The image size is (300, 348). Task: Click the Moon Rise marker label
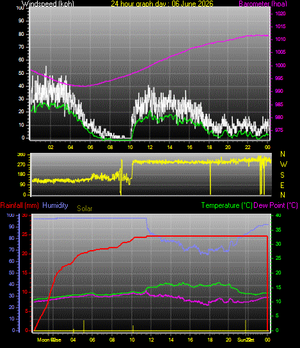pyautogui.click(x=49, y=340)
